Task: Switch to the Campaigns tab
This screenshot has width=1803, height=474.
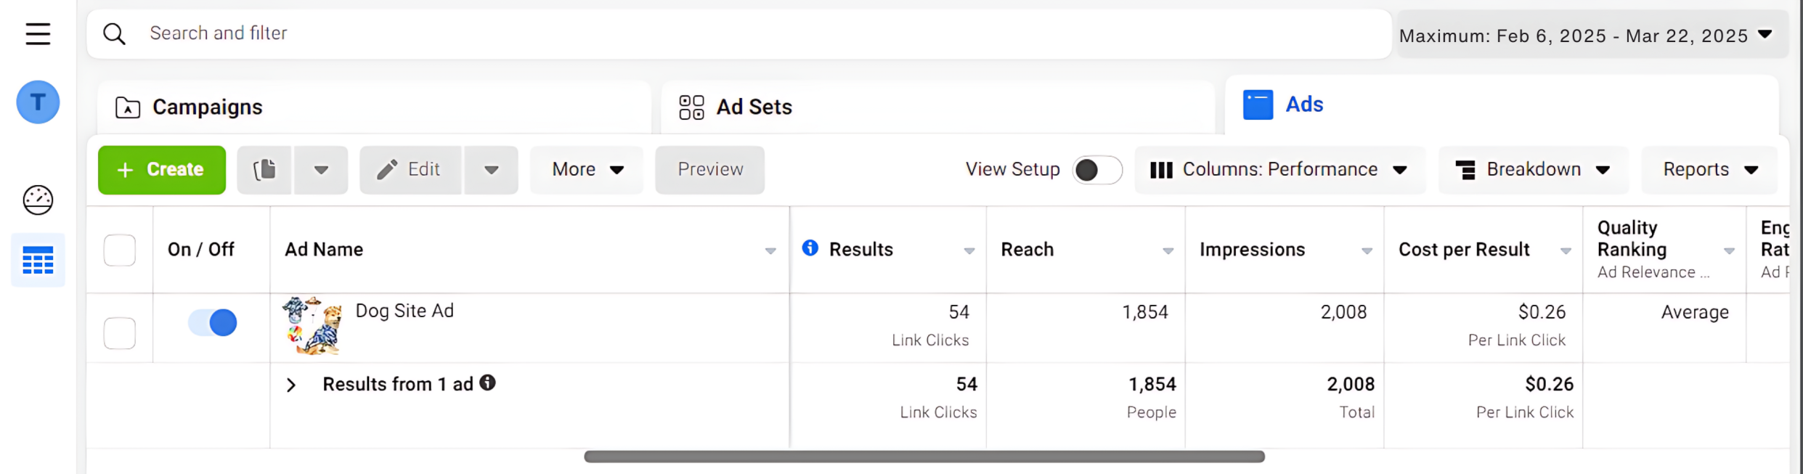Action: click(207, 107)
